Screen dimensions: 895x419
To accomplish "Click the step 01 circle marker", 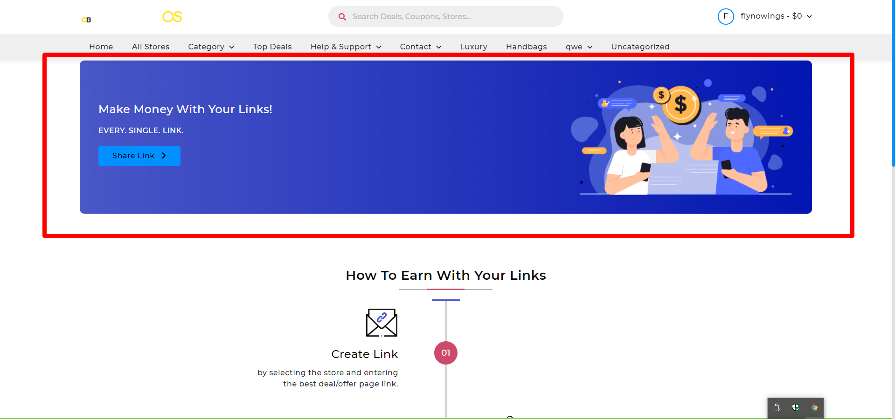I will (446, 353).
